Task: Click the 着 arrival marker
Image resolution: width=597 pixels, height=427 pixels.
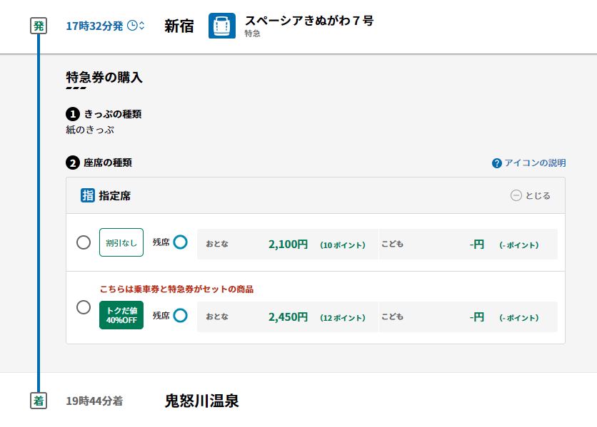Action: (39, 401)
